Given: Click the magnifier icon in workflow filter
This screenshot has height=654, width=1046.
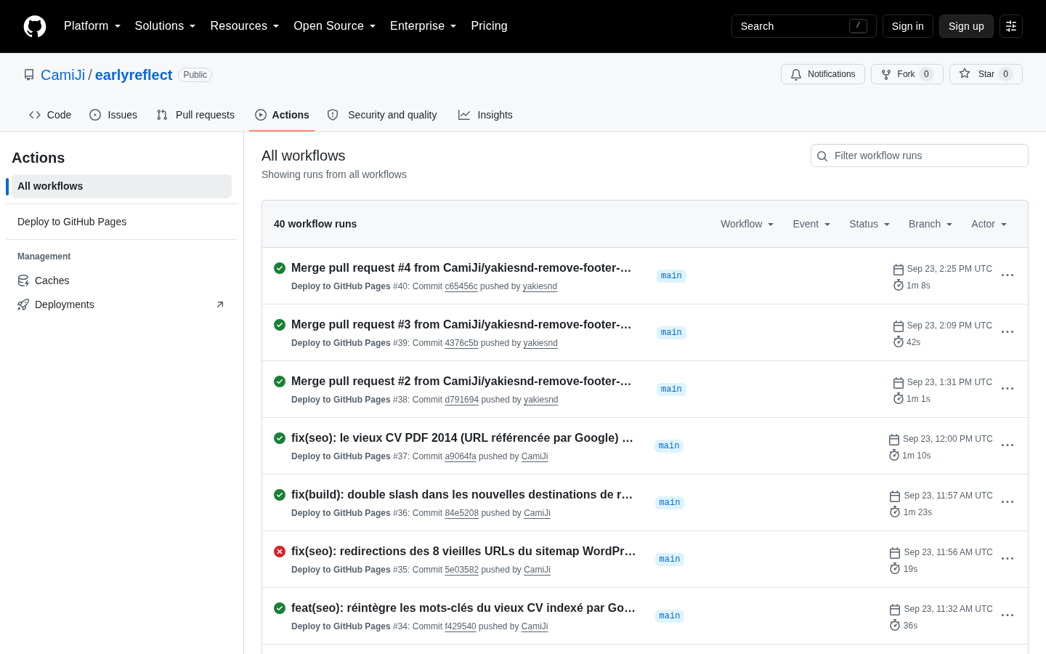Looking at the screenshot, I should coord(822,156).
